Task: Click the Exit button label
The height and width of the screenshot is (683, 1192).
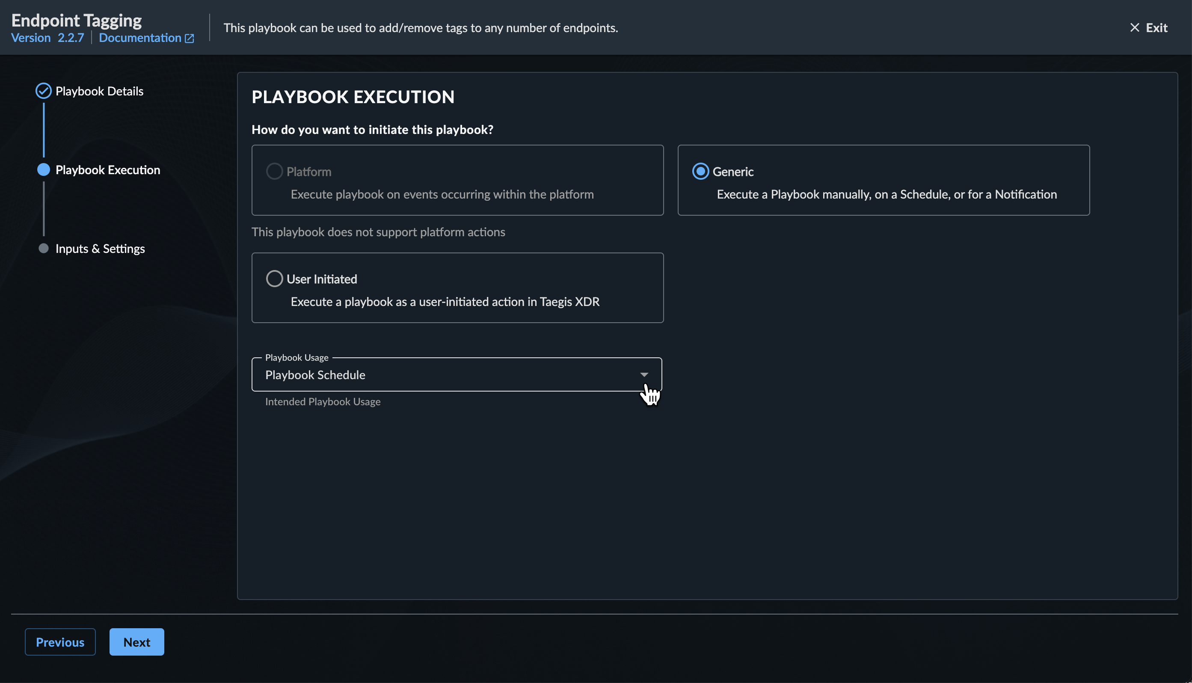Action: coord(1156,28)
